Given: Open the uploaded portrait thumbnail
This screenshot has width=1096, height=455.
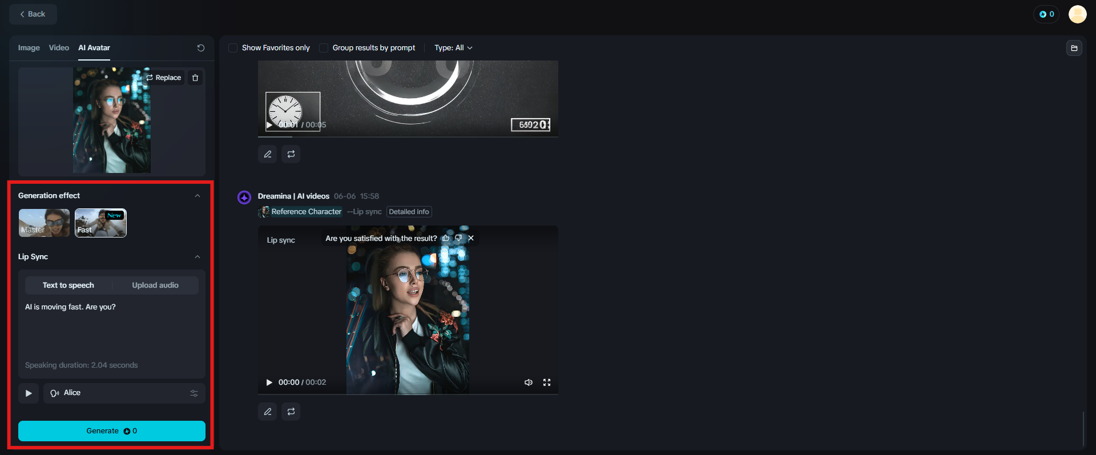Looking at the screenshot, I should tap(112, 120).
